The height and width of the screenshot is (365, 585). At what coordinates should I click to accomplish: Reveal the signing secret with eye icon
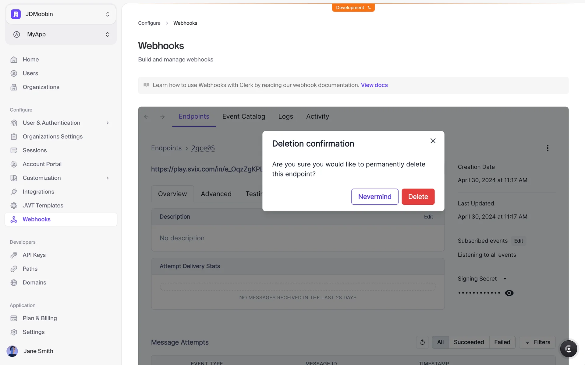point(509,293)
